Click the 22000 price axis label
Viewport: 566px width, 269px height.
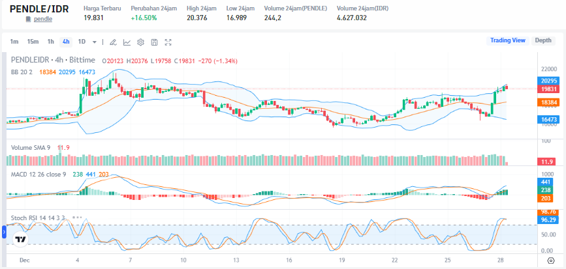(548, 69)
